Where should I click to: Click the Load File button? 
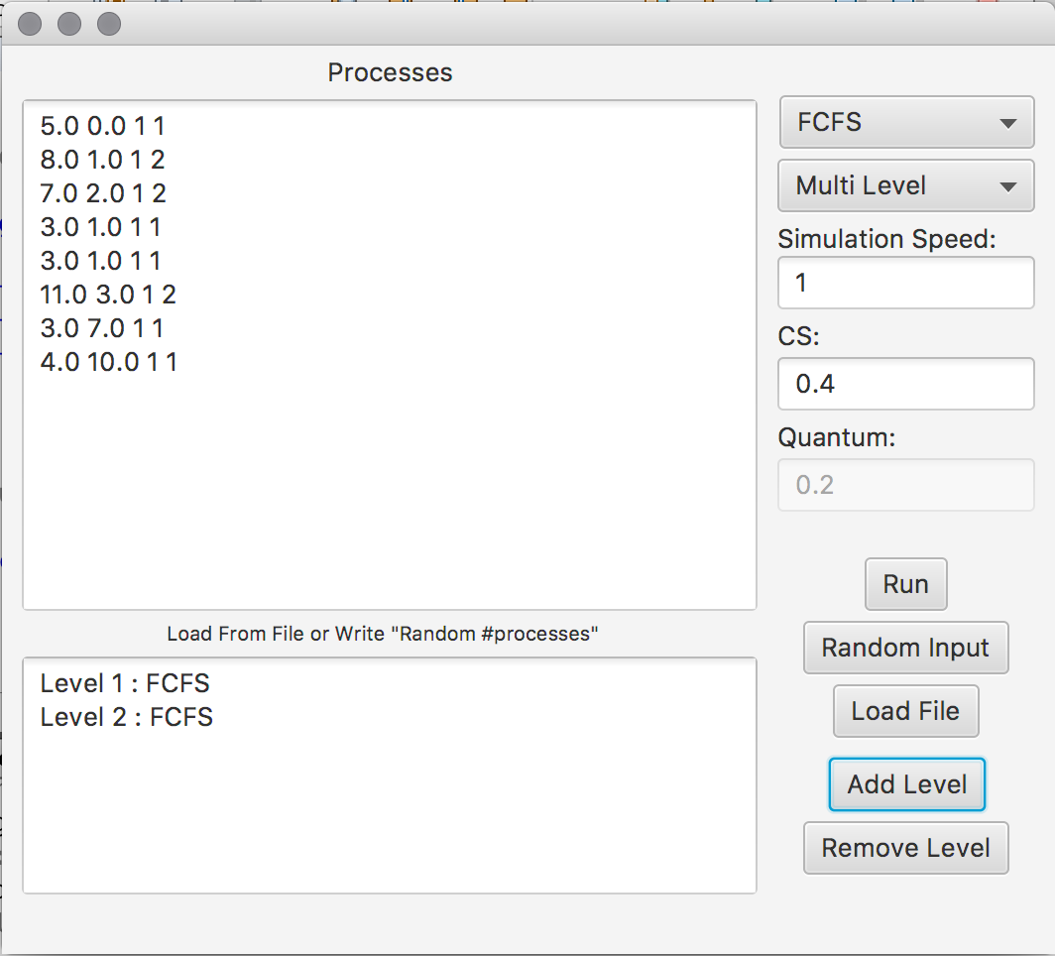tap(905, 711)
